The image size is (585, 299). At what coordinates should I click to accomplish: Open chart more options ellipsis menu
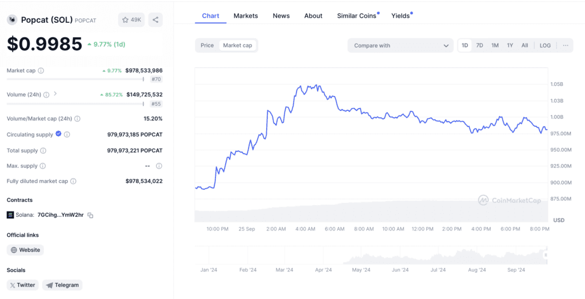[x=566, y=46]
